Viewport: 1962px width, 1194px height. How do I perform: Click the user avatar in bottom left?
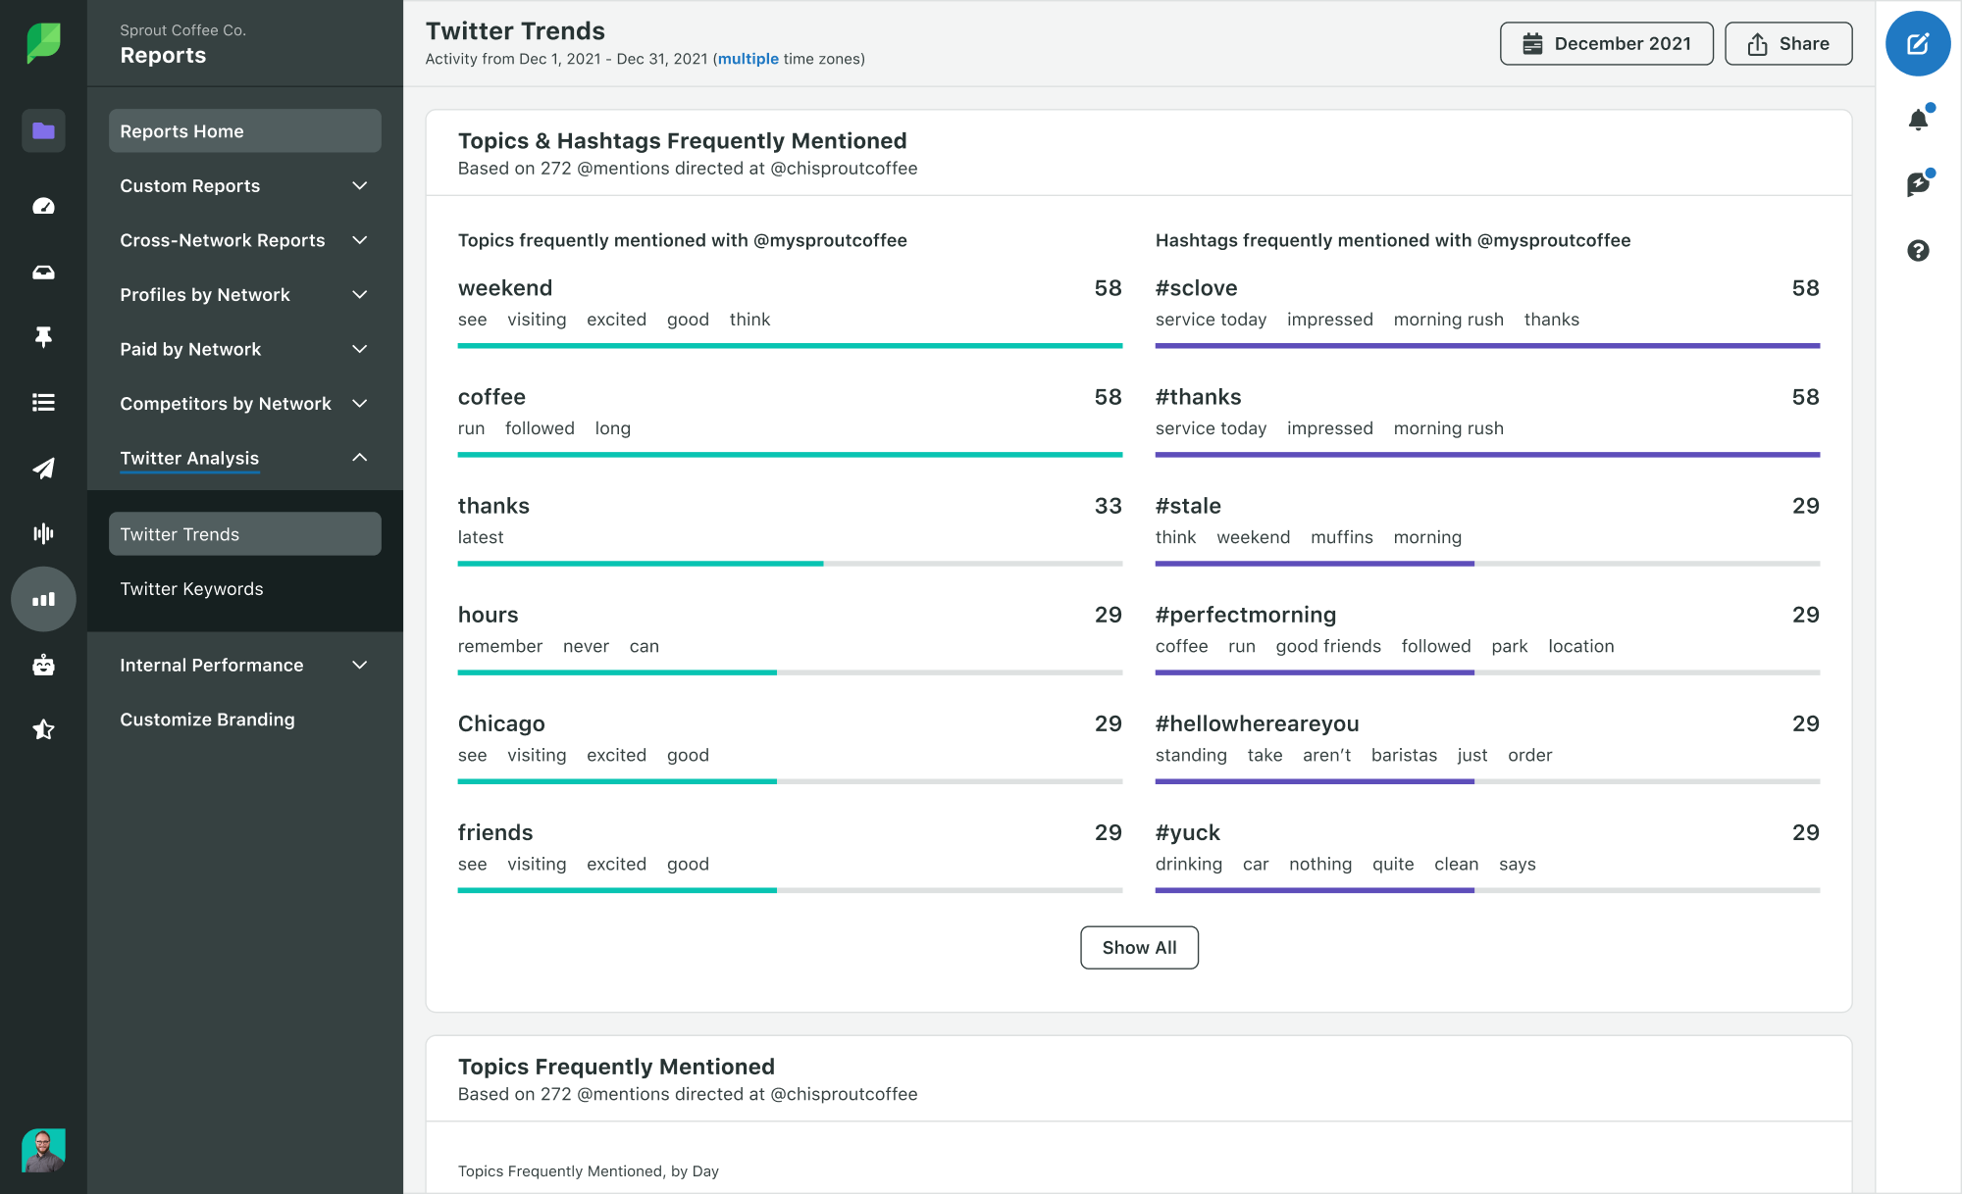pos(42,1152)
